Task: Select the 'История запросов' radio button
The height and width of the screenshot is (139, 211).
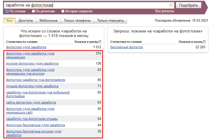Action: [63, 11]
